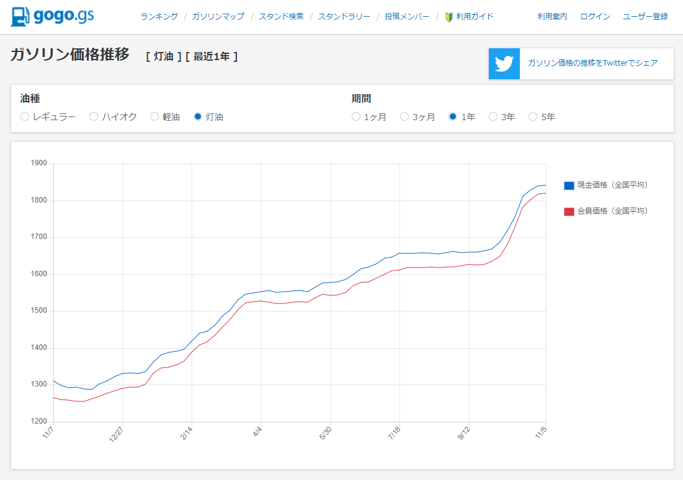Select the 灯油 radio button
The height and width of the screenshot is (480, 683).
198,116
